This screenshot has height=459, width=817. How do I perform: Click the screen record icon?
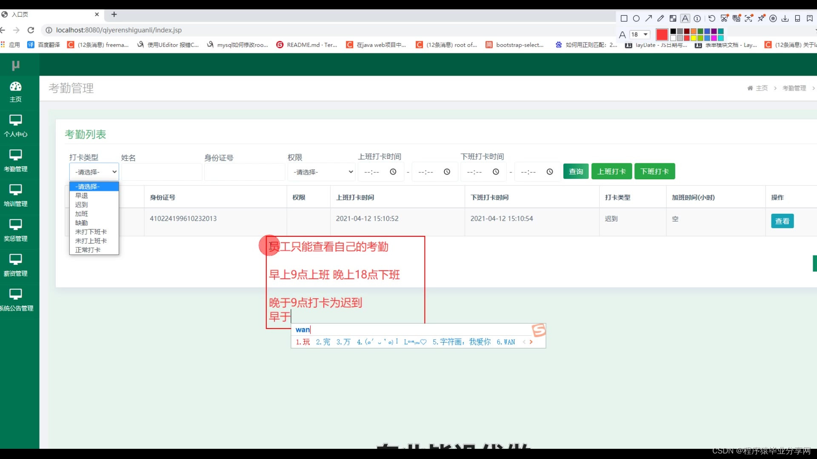(773, 18)
